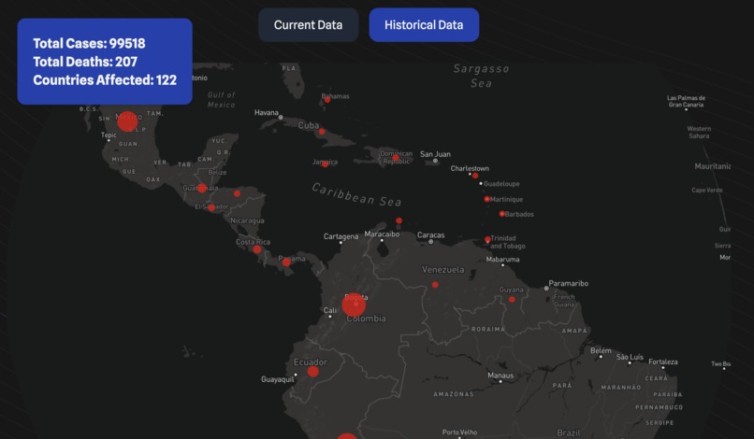Click the red marker on Dominican Republic
The height and width of the screenshot is (439, 754).
[x=396, y=158]
